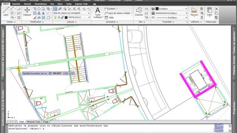Click the edit block icon
237x133 pixels.
147,13
